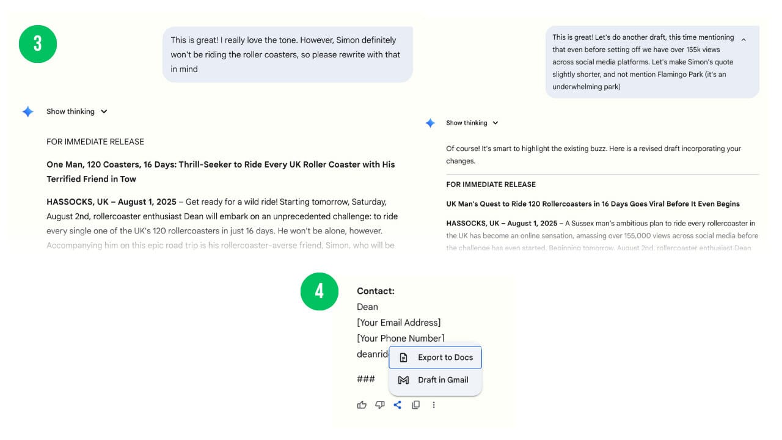Image resolution: width=782 pixels, height=440 pixels.
Task: Click the prompt about Simon not riding roller coasters
Action: pyautogui.click(x=288, y=54)
